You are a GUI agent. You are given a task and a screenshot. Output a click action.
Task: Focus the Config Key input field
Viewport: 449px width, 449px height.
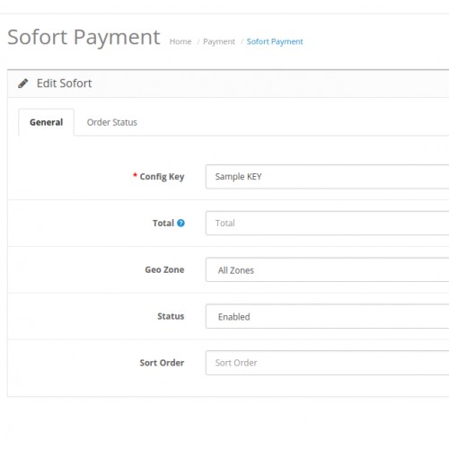[328, 177]
